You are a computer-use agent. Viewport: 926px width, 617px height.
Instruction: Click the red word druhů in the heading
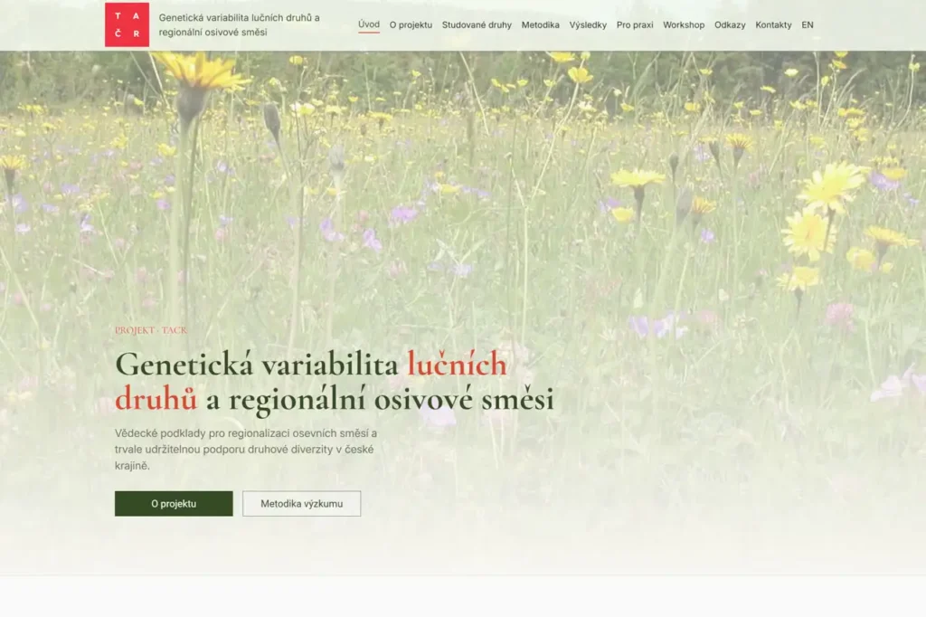(156, 400)
